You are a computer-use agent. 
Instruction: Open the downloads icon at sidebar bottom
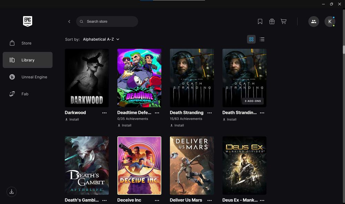pos(12,192)
